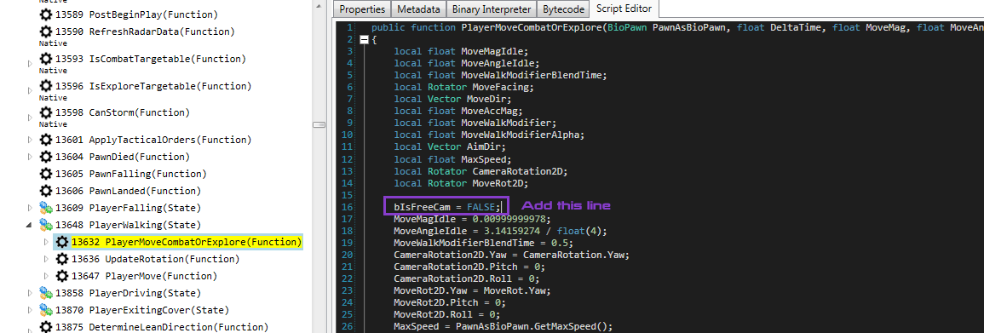The width and height of the screenshot is (984, 333).
Task: Click gear icon of 13598 CanStorm
Action: [x=46, y=112]
